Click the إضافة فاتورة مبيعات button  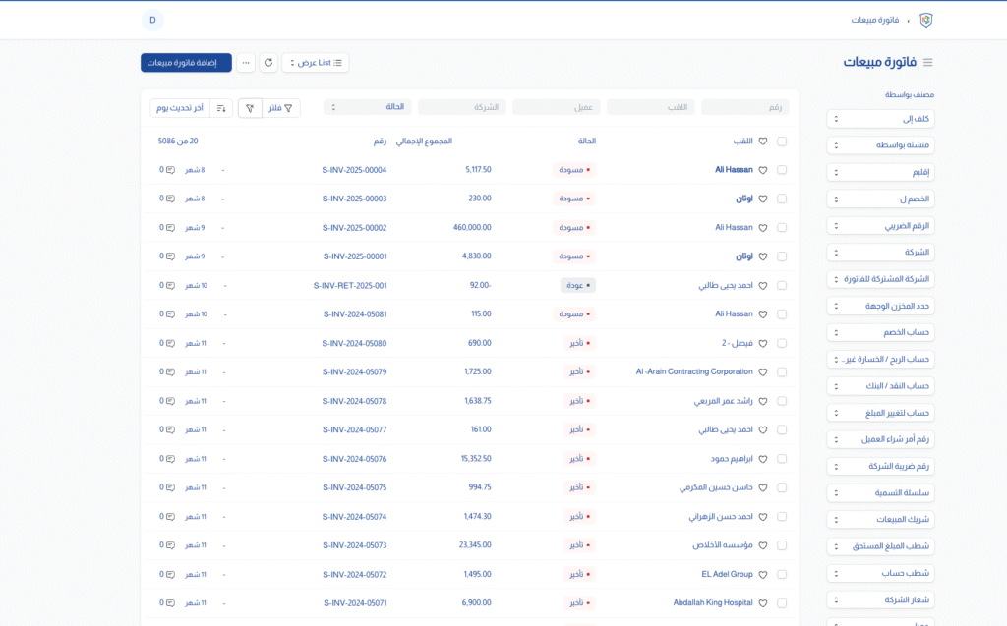[x=186, y=63]
